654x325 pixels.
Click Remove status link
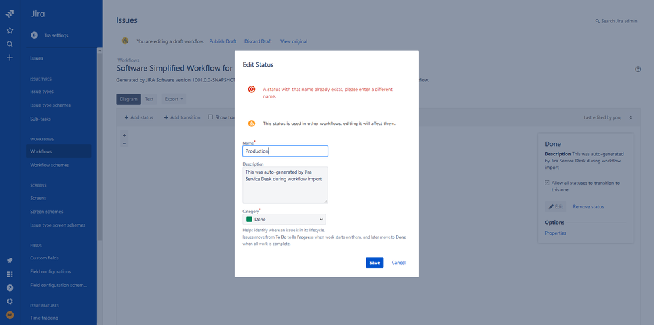coord(588,207)
